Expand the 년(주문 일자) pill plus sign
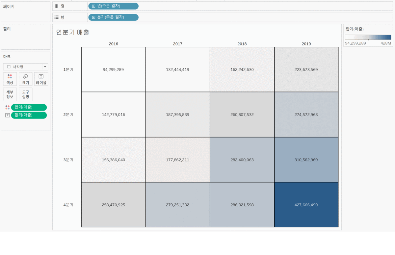Image resolution: width=395 pixels, height=255 pixels. [94, 6]
